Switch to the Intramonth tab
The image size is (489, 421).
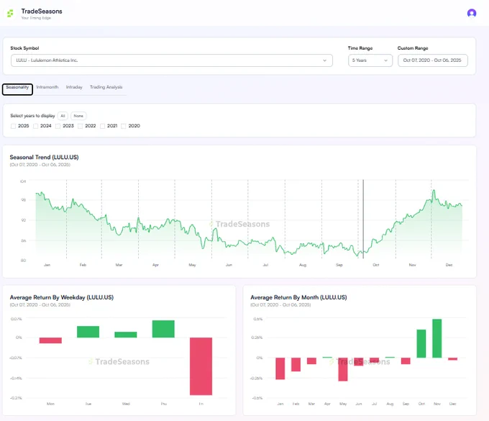click(x=47, y=87)
